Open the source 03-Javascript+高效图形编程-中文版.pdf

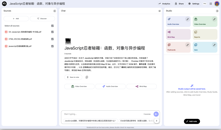tap(25, 32)
